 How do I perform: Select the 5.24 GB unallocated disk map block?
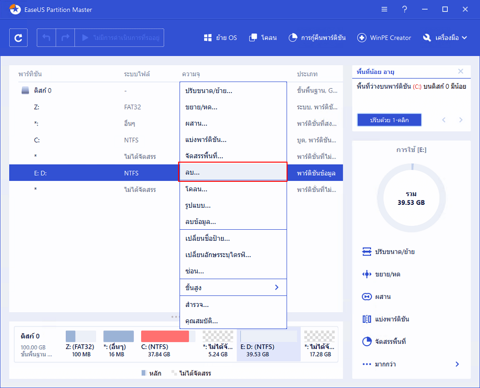point(217,344)
